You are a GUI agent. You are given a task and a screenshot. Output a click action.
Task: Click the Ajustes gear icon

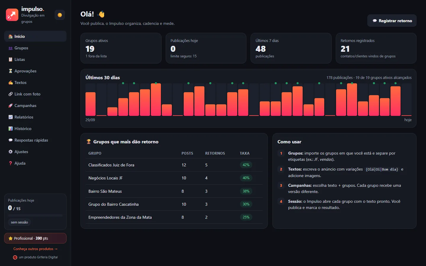(x=11, y=152)
